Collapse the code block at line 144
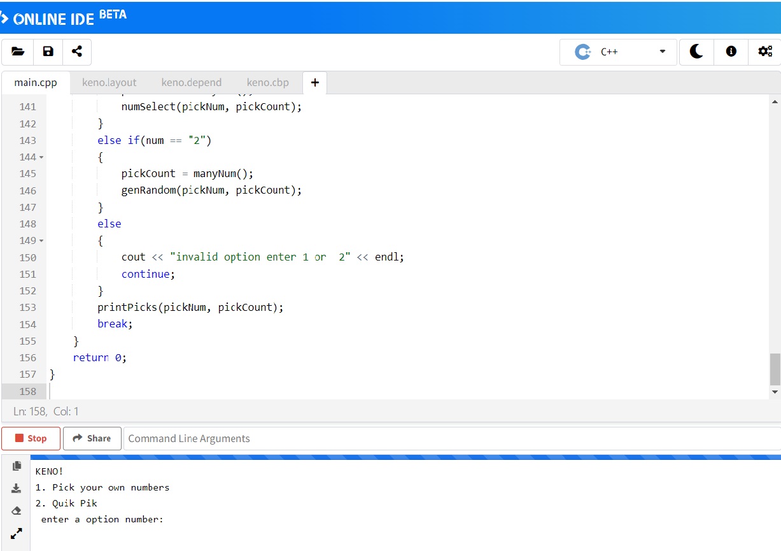 [x=41, y=157]
